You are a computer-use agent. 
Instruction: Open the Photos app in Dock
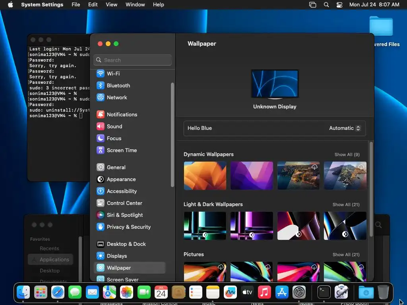pyautogui.click(x=127, y=292)
